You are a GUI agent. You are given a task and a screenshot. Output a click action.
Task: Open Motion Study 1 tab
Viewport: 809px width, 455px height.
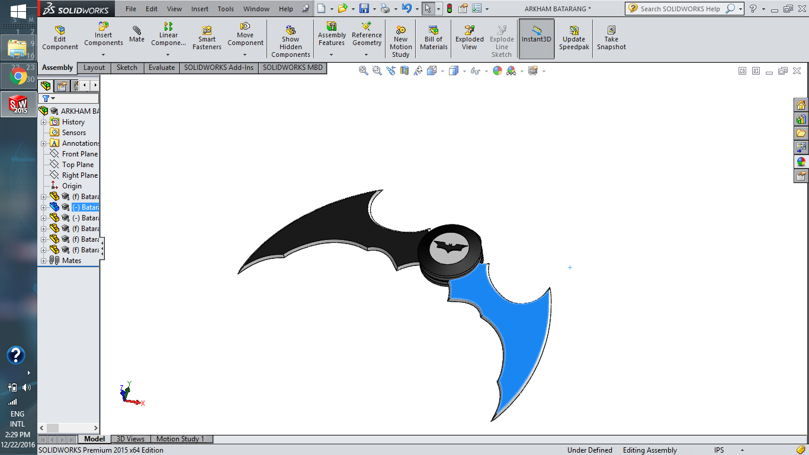click(180, 439)
